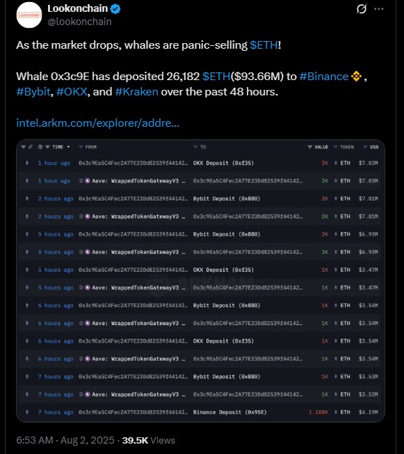
Task: Open the Grok slashed-circle icon
Action: (362, 9)
